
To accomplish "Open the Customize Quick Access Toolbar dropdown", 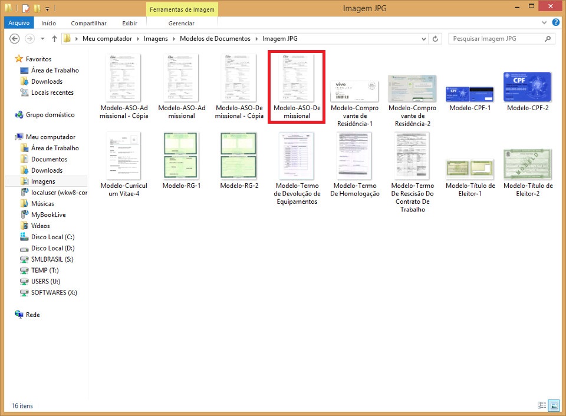I will pos(48,8).
